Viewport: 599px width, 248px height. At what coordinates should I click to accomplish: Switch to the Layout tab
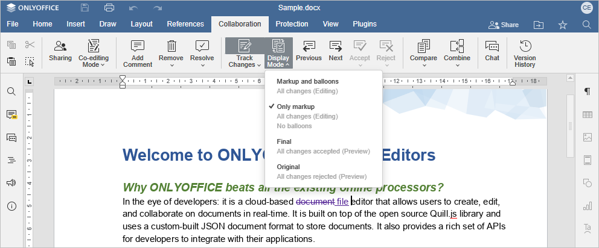pyautogui.click(x=141, y=24)
